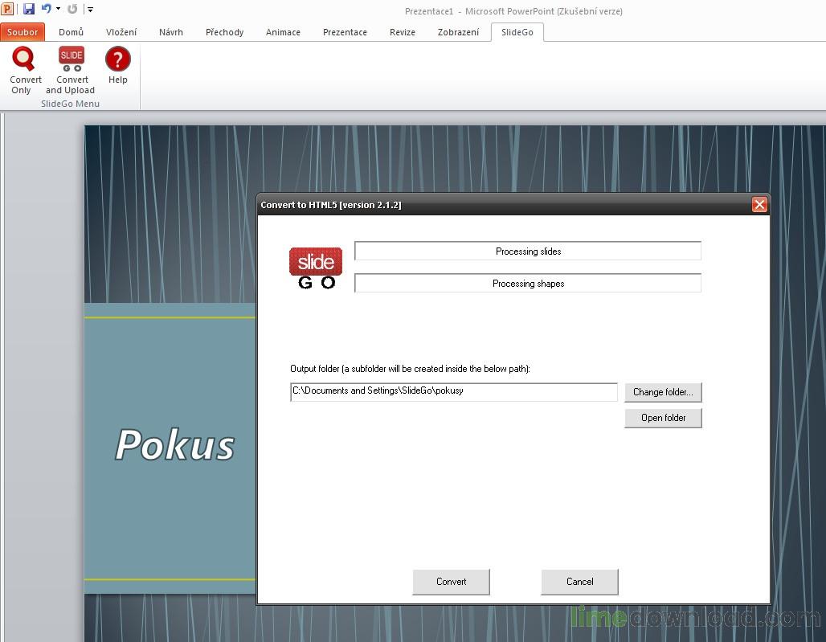
Task: Switch to the Animace tab
Action: point(283,32)
